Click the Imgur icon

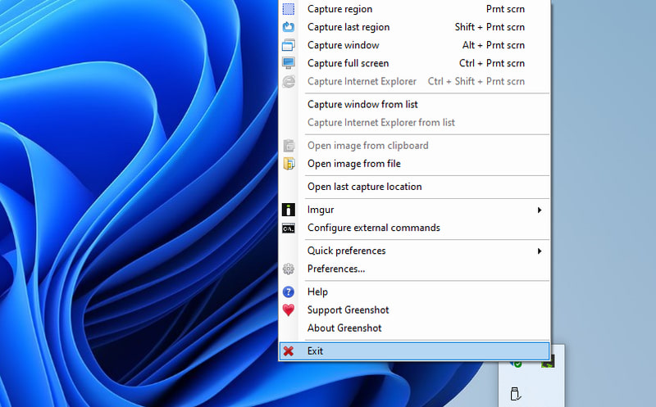[x=289, y=210]
